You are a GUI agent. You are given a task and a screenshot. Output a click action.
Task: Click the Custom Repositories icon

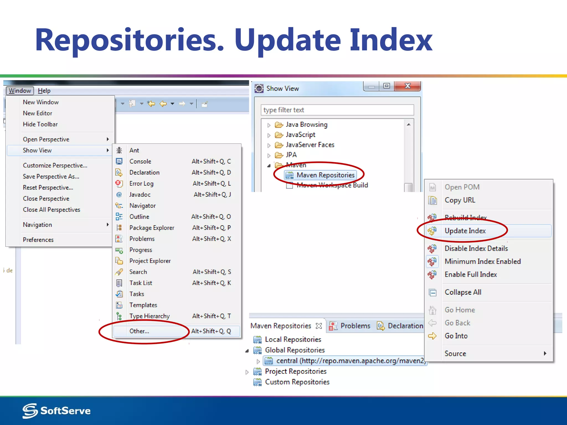click(257, 382)
